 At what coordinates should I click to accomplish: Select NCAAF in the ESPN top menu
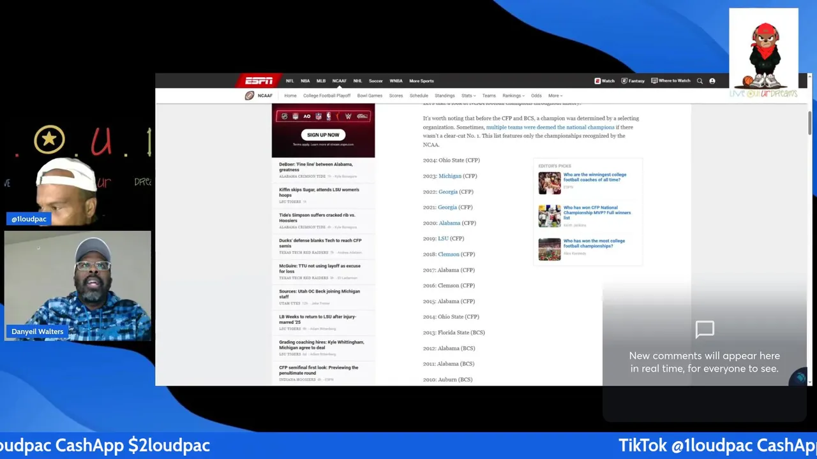coord(340,81)
